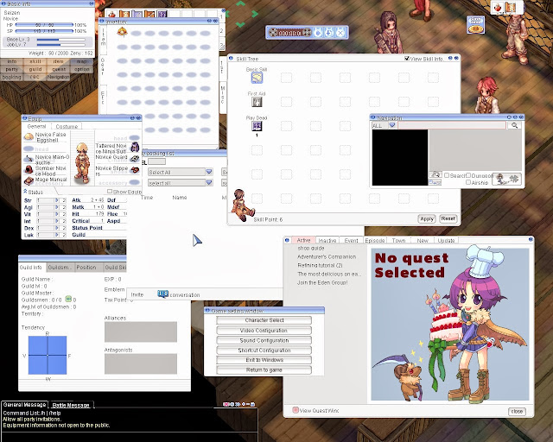Click the Navigation map zoom icon
The height and width of the screenshot is (442, 553).
pos(435,175)
